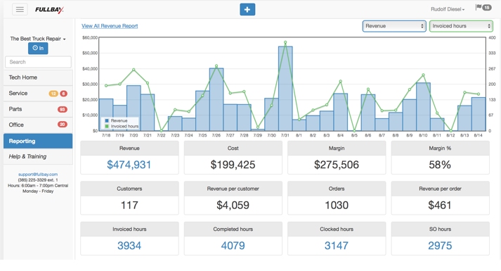
Task: Select Reporting in sidebar
Action: (x=38, y=141)
